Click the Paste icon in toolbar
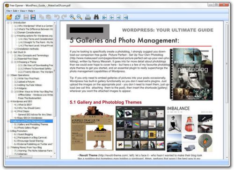Image resolution: width=234 pixels, height=170 pixels. click(49, 17)
